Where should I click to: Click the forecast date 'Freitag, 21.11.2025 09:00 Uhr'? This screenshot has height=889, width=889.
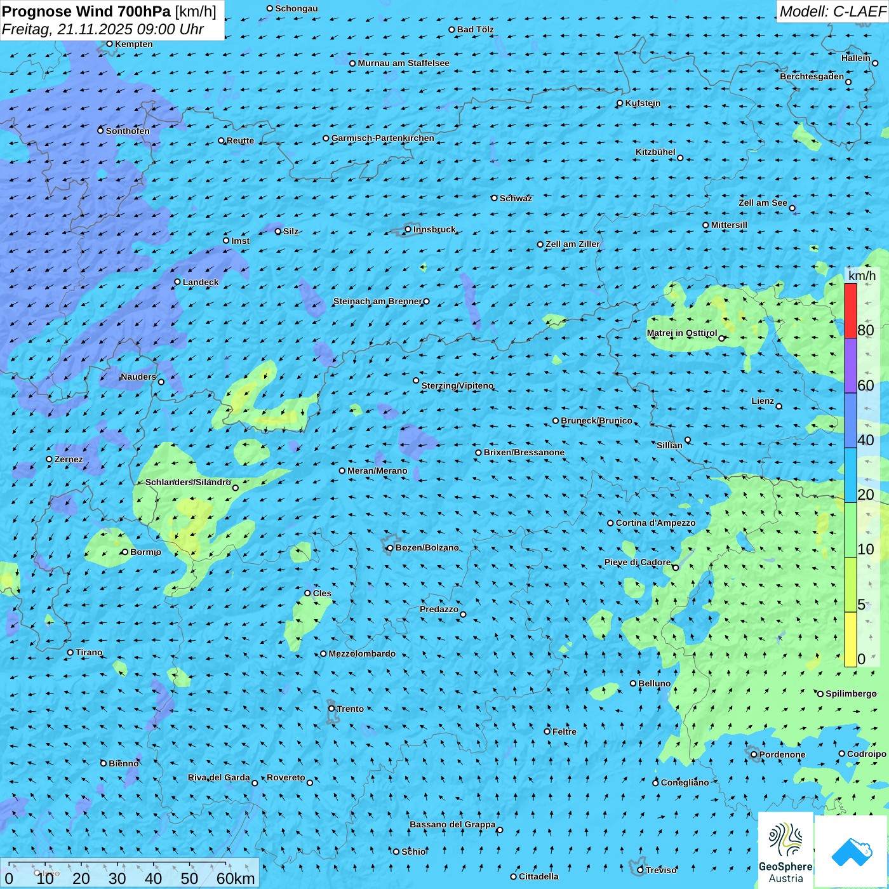[103, 29]
